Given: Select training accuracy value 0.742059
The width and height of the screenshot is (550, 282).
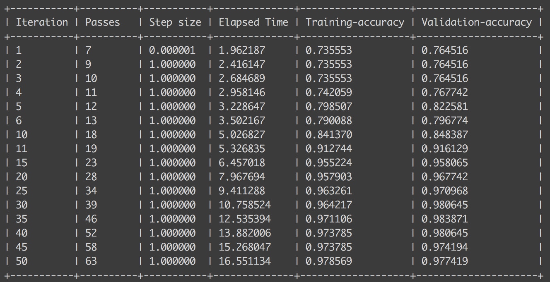Looking at the screenshot, I should [x=328, y=93].
